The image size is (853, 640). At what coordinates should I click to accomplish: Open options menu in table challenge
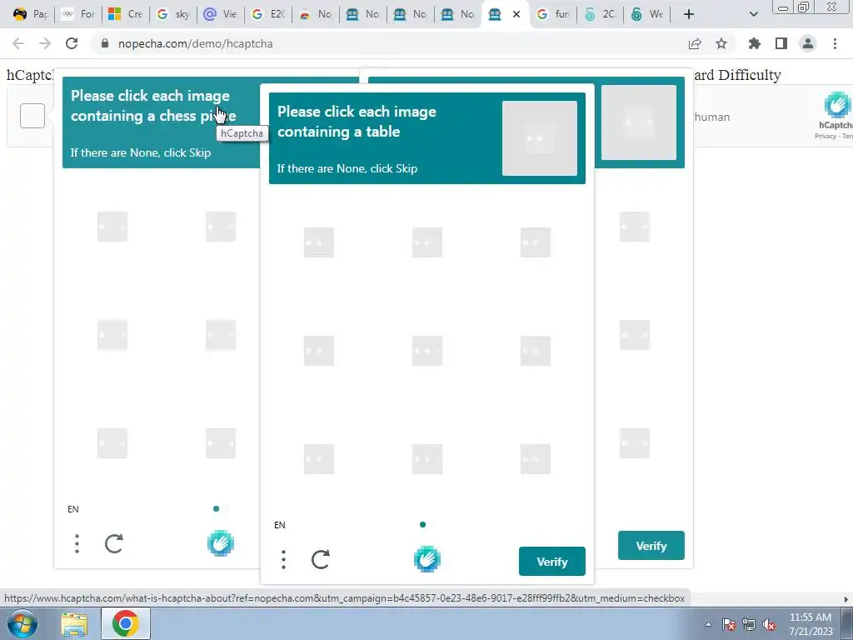coord(283,559)
